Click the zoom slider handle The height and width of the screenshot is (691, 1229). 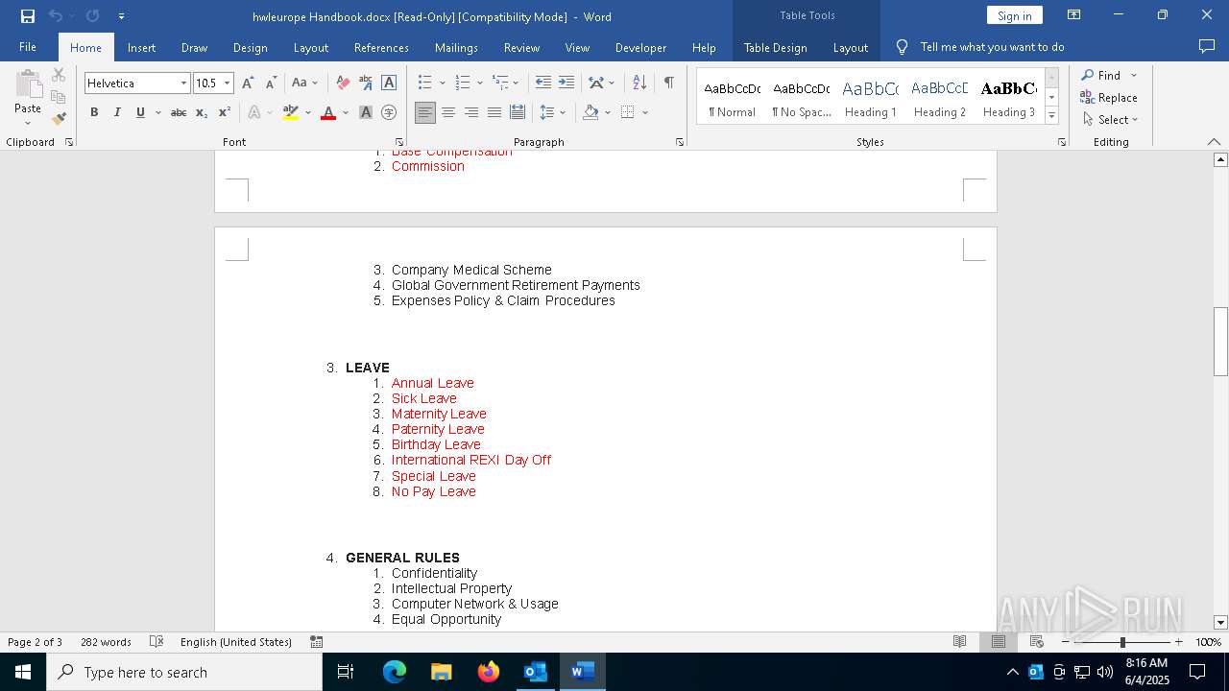click(x=1122, y=642)
